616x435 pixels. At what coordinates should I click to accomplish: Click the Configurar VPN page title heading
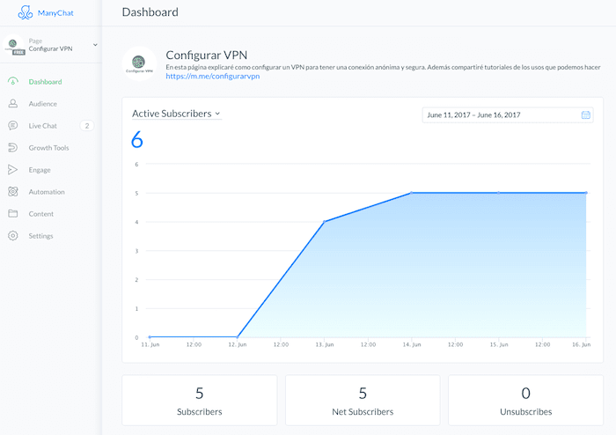(207, 55)
